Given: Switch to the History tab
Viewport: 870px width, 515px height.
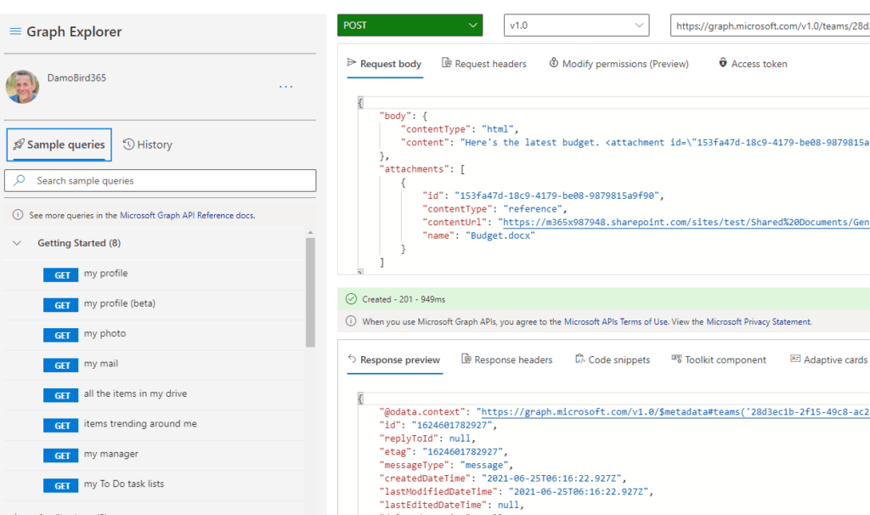Looking at the screenshot, I should tap(148, 144).
